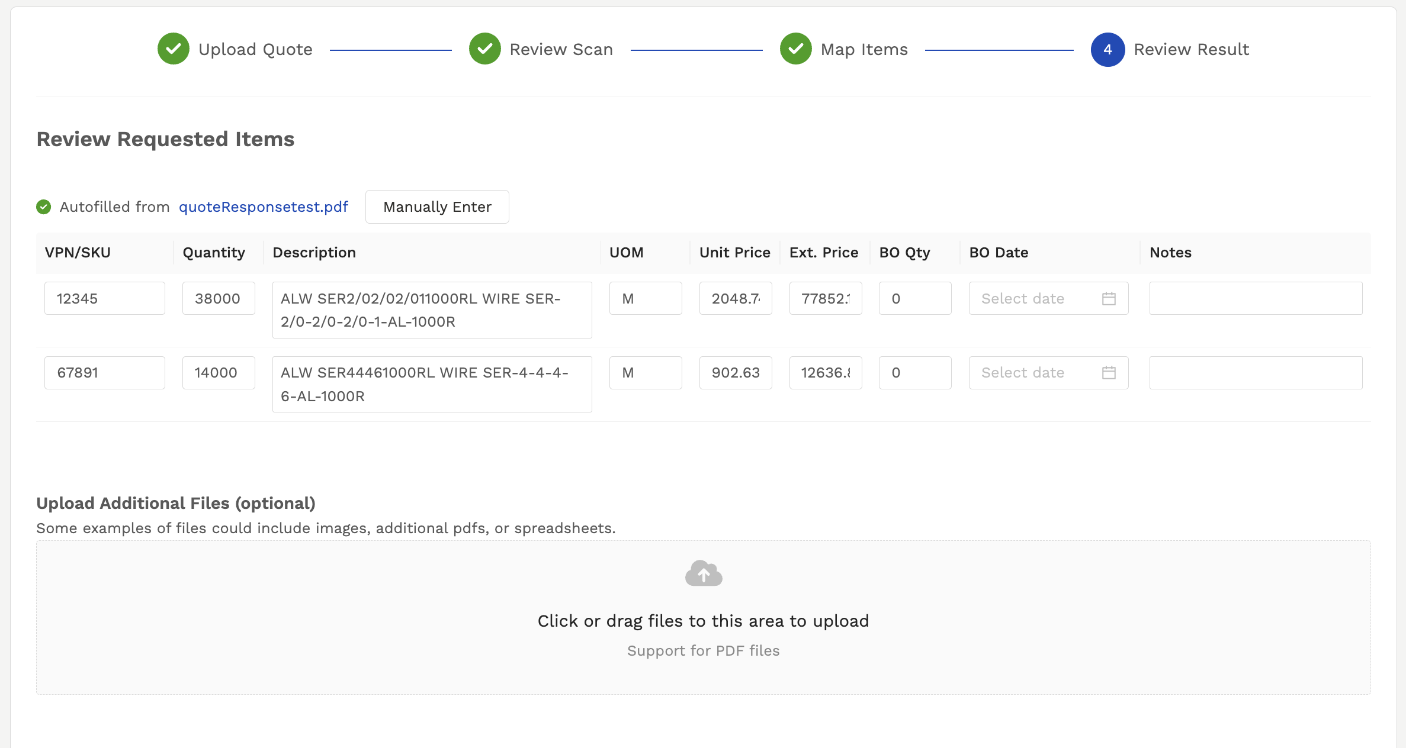Edit the UOM field in row 67891

tap(646, 373)
